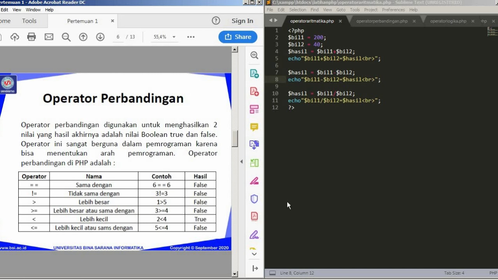498x280 pixels.
Task: Select the Organize Pages tool in the right pane
Action: [254, 109]
